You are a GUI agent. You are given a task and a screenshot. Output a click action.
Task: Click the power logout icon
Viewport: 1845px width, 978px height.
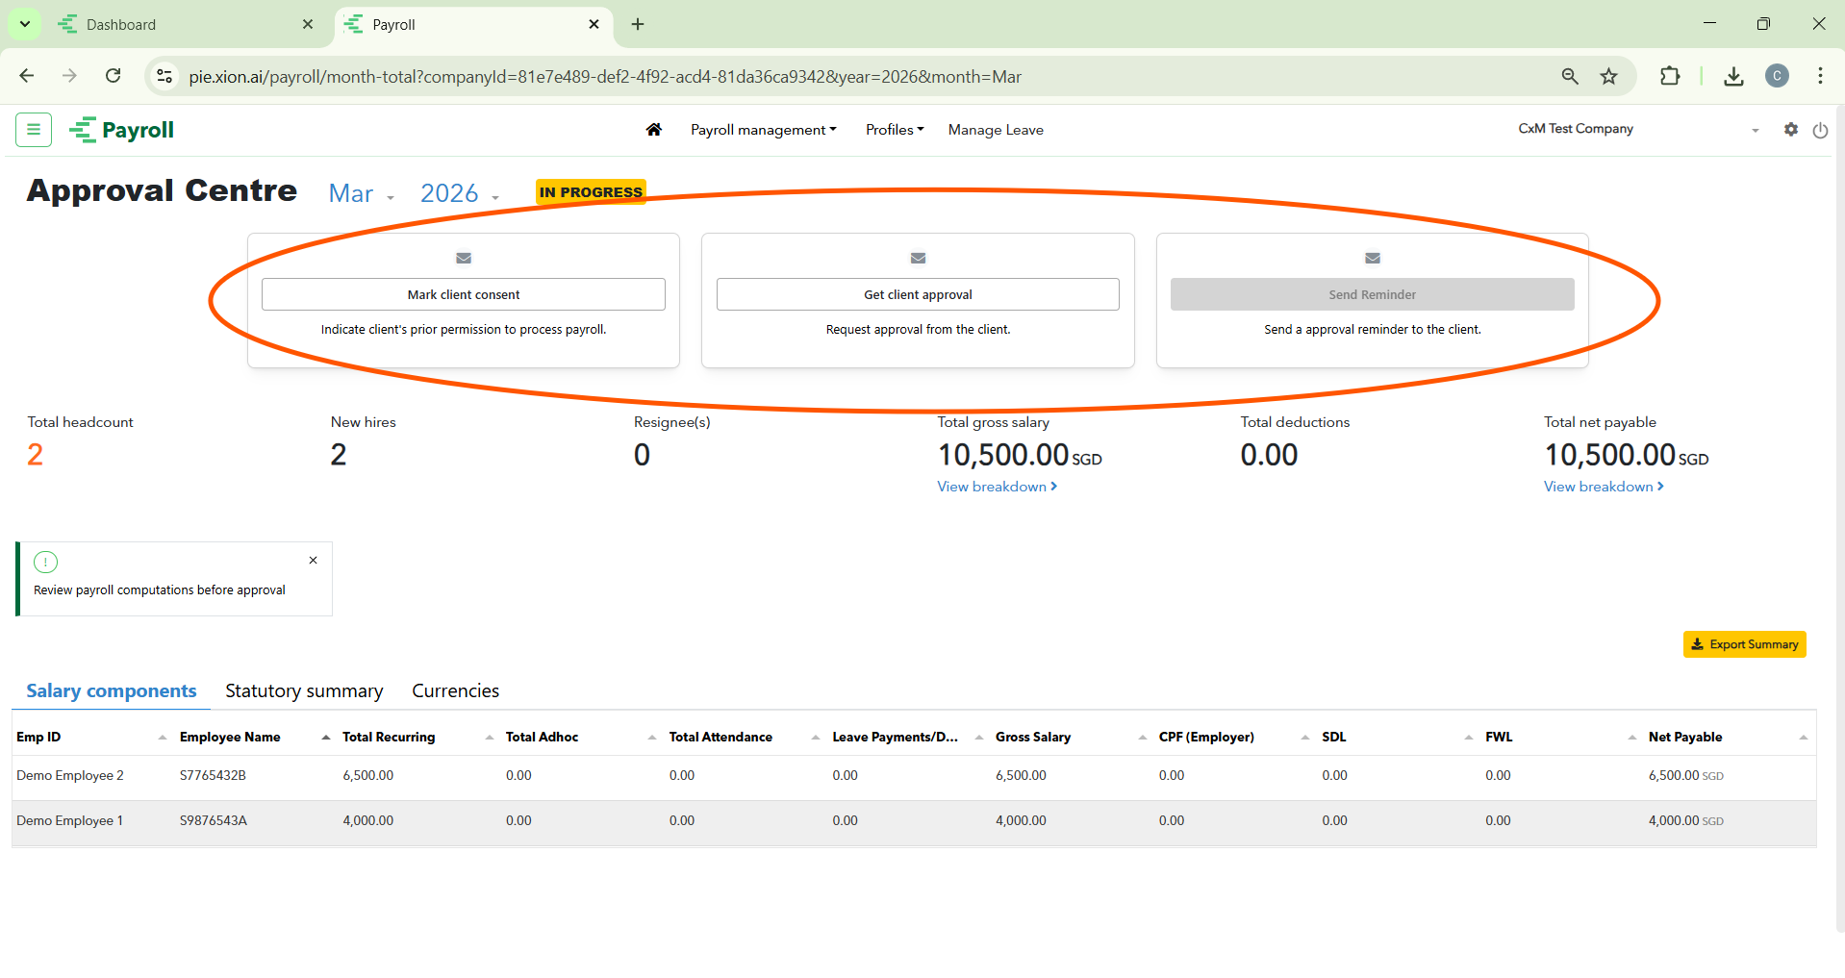pos(1820,131)
